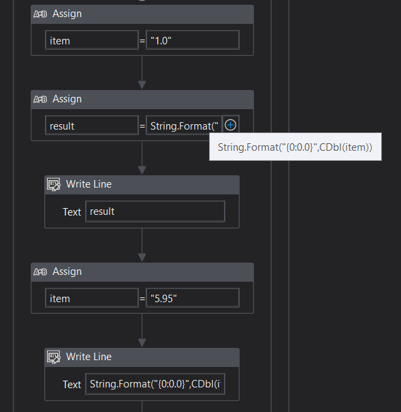Edit the item variable field of first Assign
This screenshot has width=401, height=412.
point(92,40)
